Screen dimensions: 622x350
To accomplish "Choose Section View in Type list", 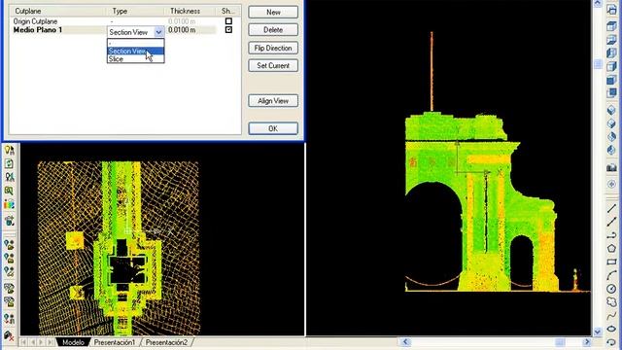I will click(x=136, y=51).
